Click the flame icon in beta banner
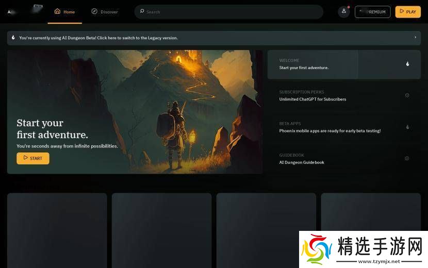 (13, 38)
